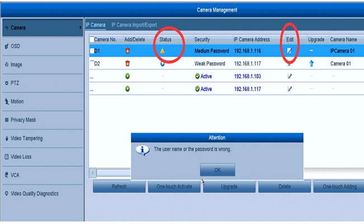Select the Medium Password cell for D1

tap(212, 51)
